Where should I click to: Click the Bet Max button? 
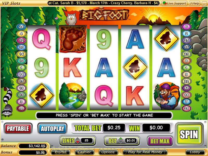(160, 141)
